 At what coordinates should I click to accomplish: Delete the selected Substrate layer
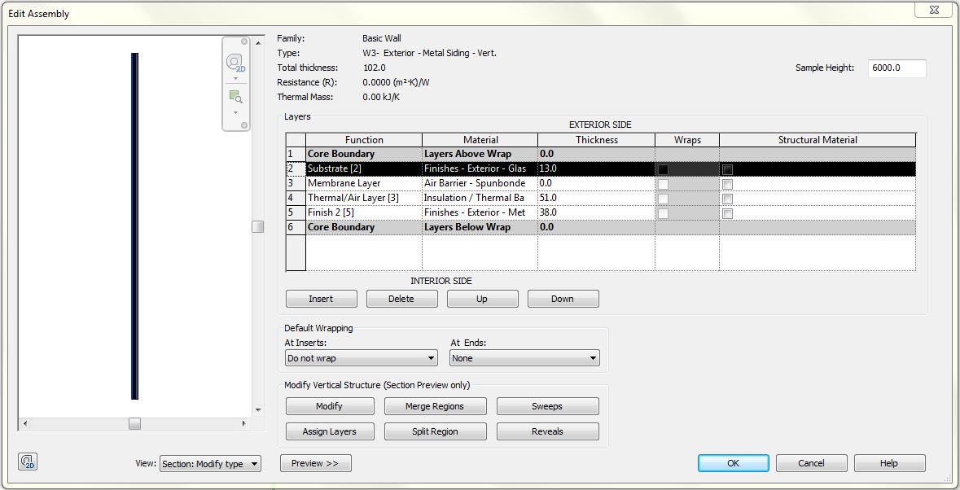pyautogui.click(x=401, y=298)
